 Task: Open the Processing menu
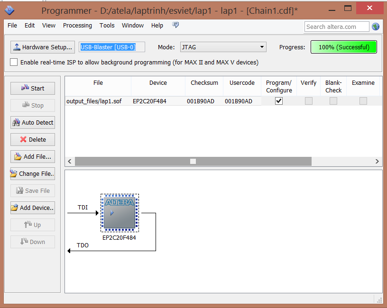[77, 26]
